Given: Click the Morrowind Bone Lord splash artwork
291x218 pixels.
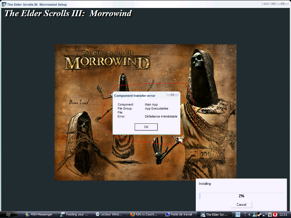Looking at the screenshot, I should pyautogui.click(x=145, y=112).
